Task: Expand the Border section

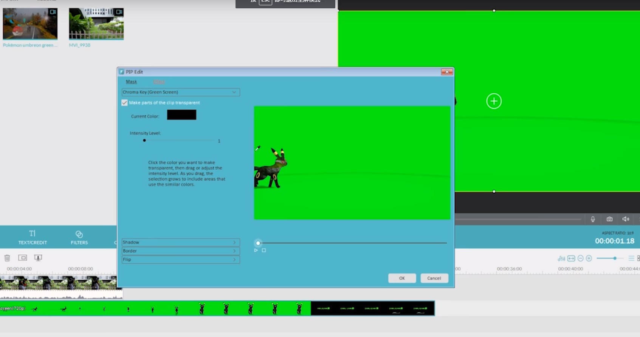Action: click(181, 251)
